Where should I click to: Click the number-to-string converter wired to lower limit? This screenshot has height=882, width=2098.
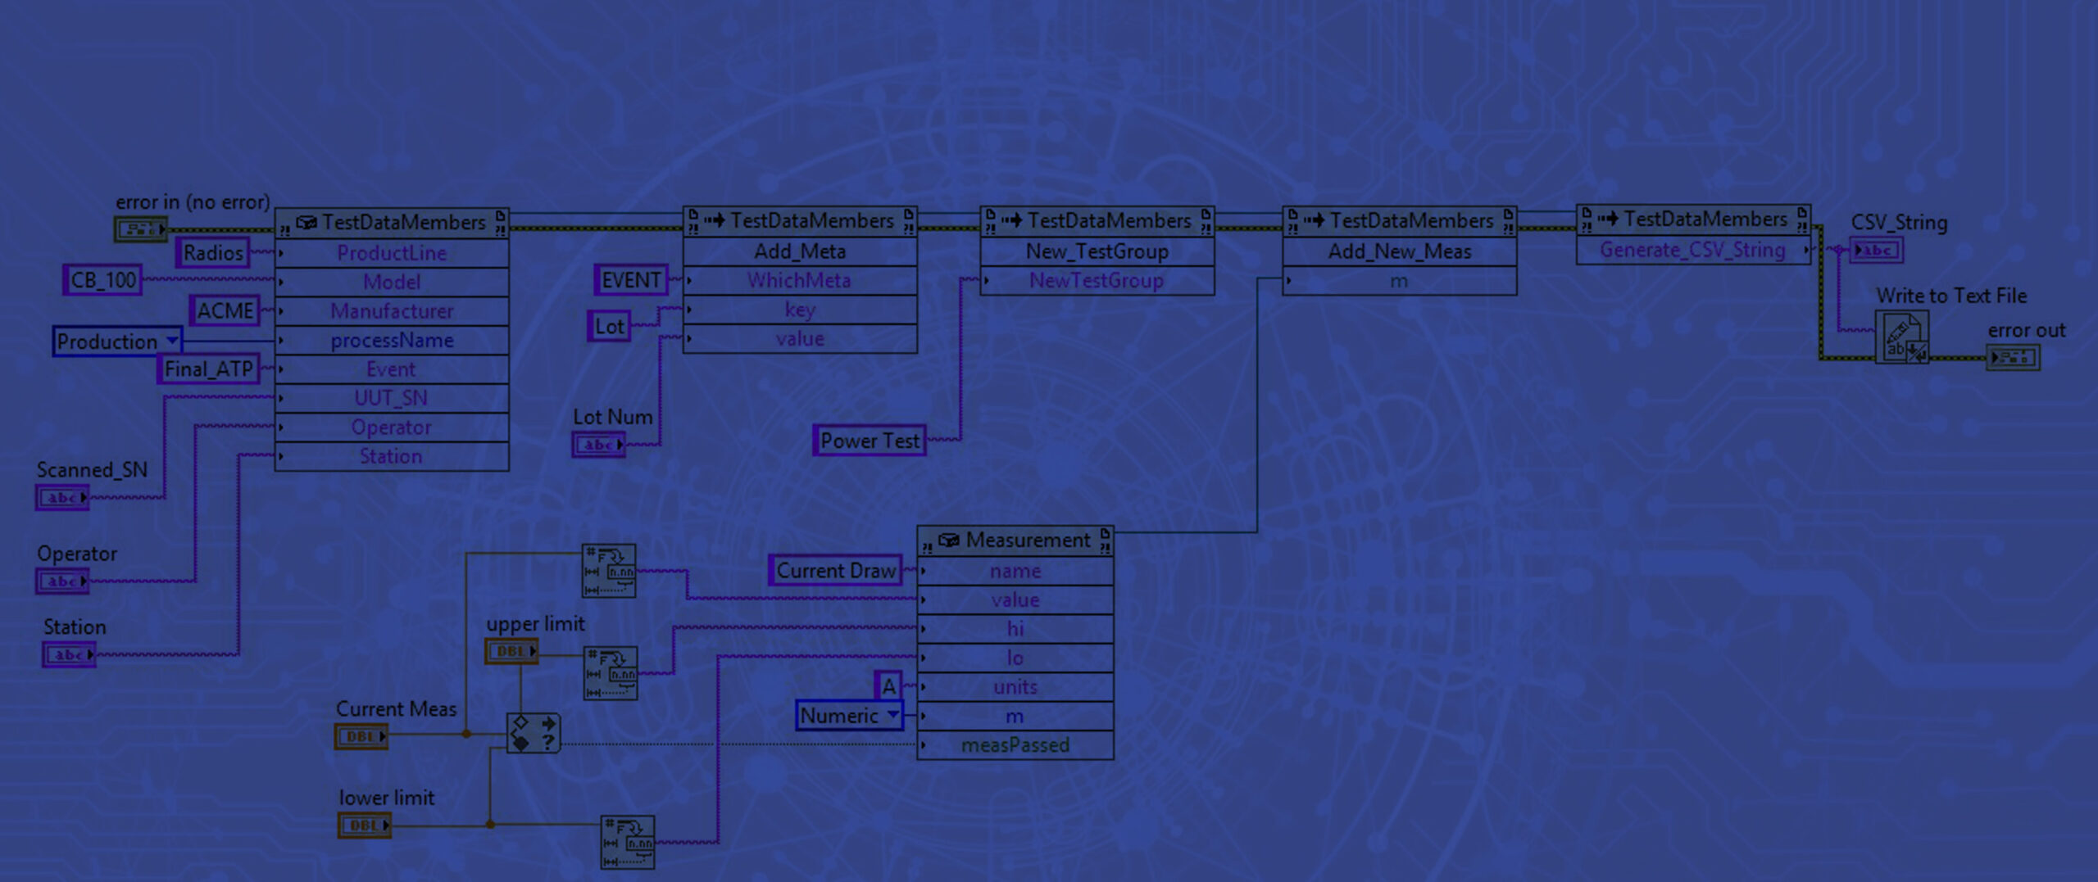coord(627,842)
